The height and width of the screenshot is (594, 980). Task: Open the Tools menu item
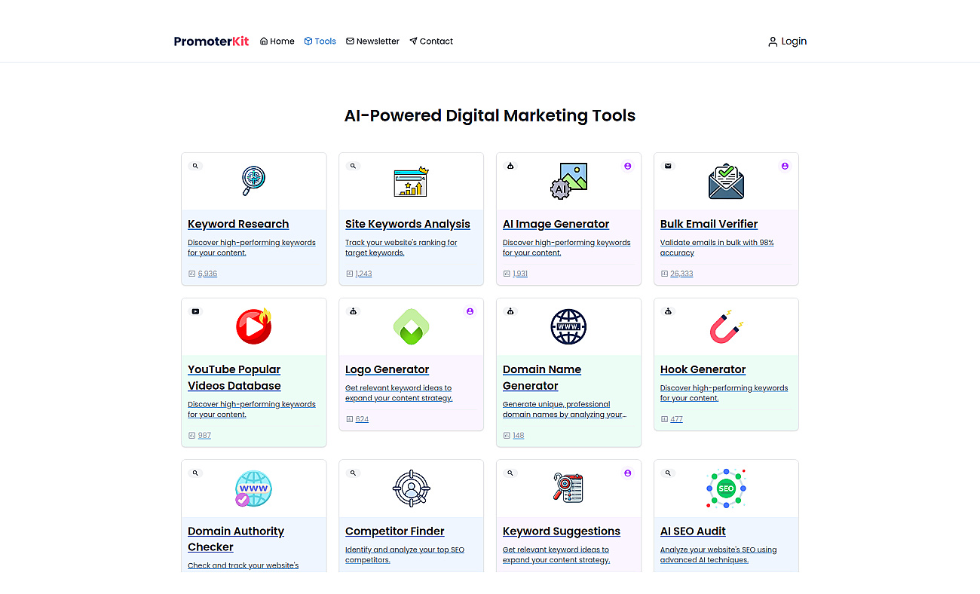pos(320,41)
